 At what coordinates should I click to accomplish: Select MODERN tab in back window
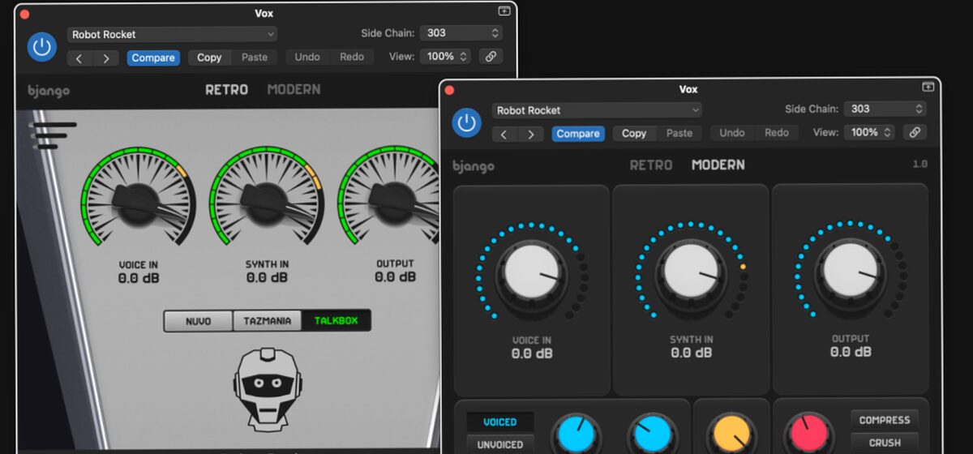pos(294,90)
